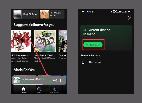Open the Camp Rock 2 album cover
The width and height of the screenshot is (142, 103).
click(45, 41)
